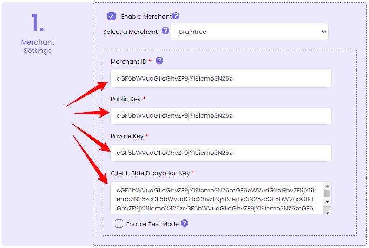
Task: Click the Enable Merchant label text
Action: [x=146, y=16]
